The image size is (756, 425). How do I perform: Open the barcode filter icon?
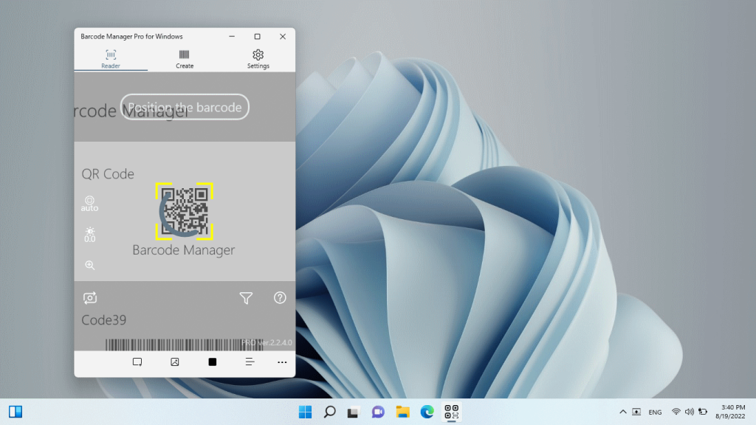point(246,297)
